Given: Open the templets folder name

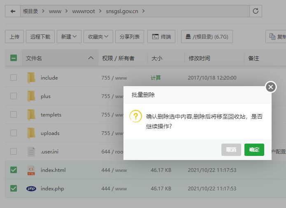Looking at the screenshot, I should [x=51, y=115].
